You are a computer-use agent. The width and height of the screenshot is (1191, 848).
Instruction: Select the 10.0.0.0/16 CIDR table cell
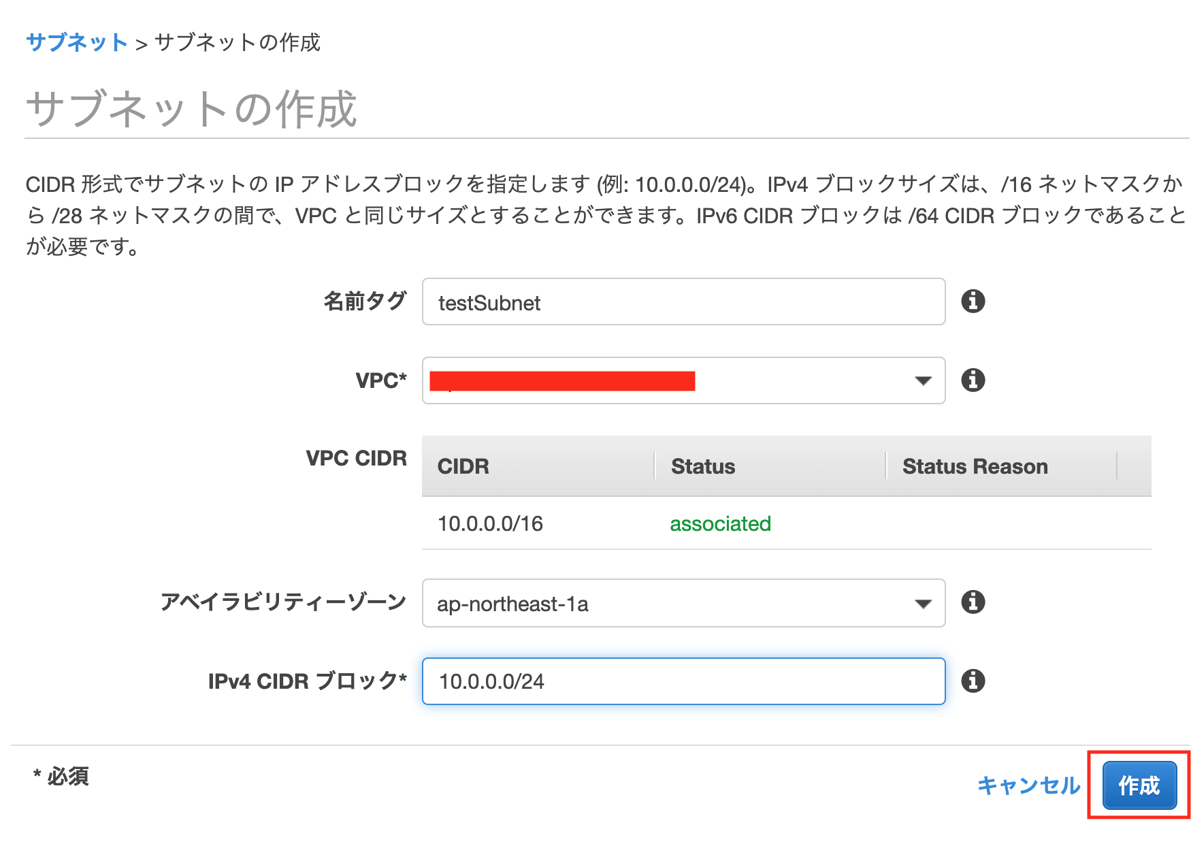(490, 523)
